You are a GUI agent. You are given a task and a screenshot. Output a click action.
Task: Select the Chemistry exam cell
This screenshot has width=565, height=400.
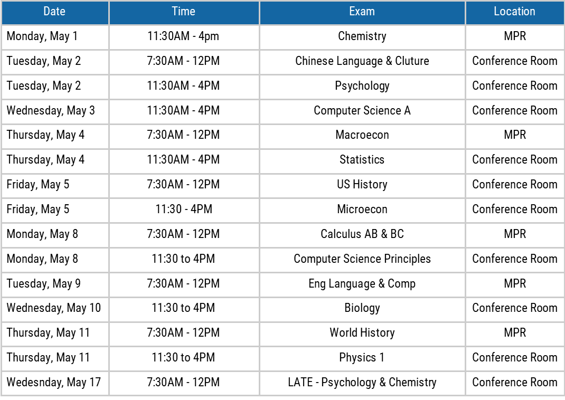point(362,36)
